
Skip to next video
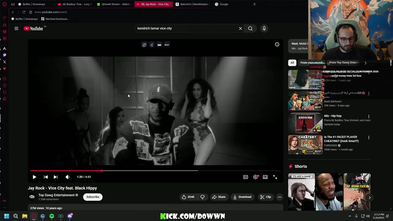pyautogui.click(x=56, y=177)
